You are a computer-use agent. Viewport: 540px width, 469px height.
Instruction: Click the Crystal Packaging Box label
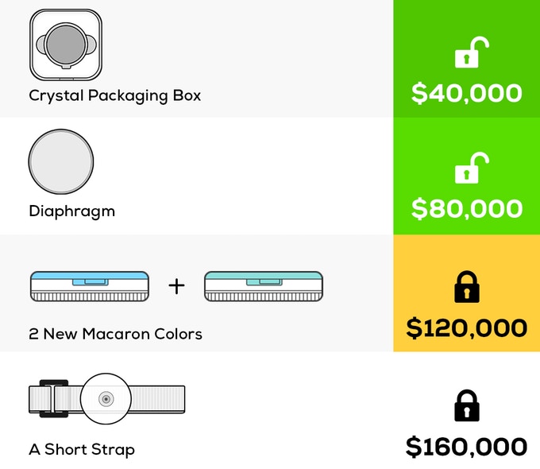pos(114,96)
